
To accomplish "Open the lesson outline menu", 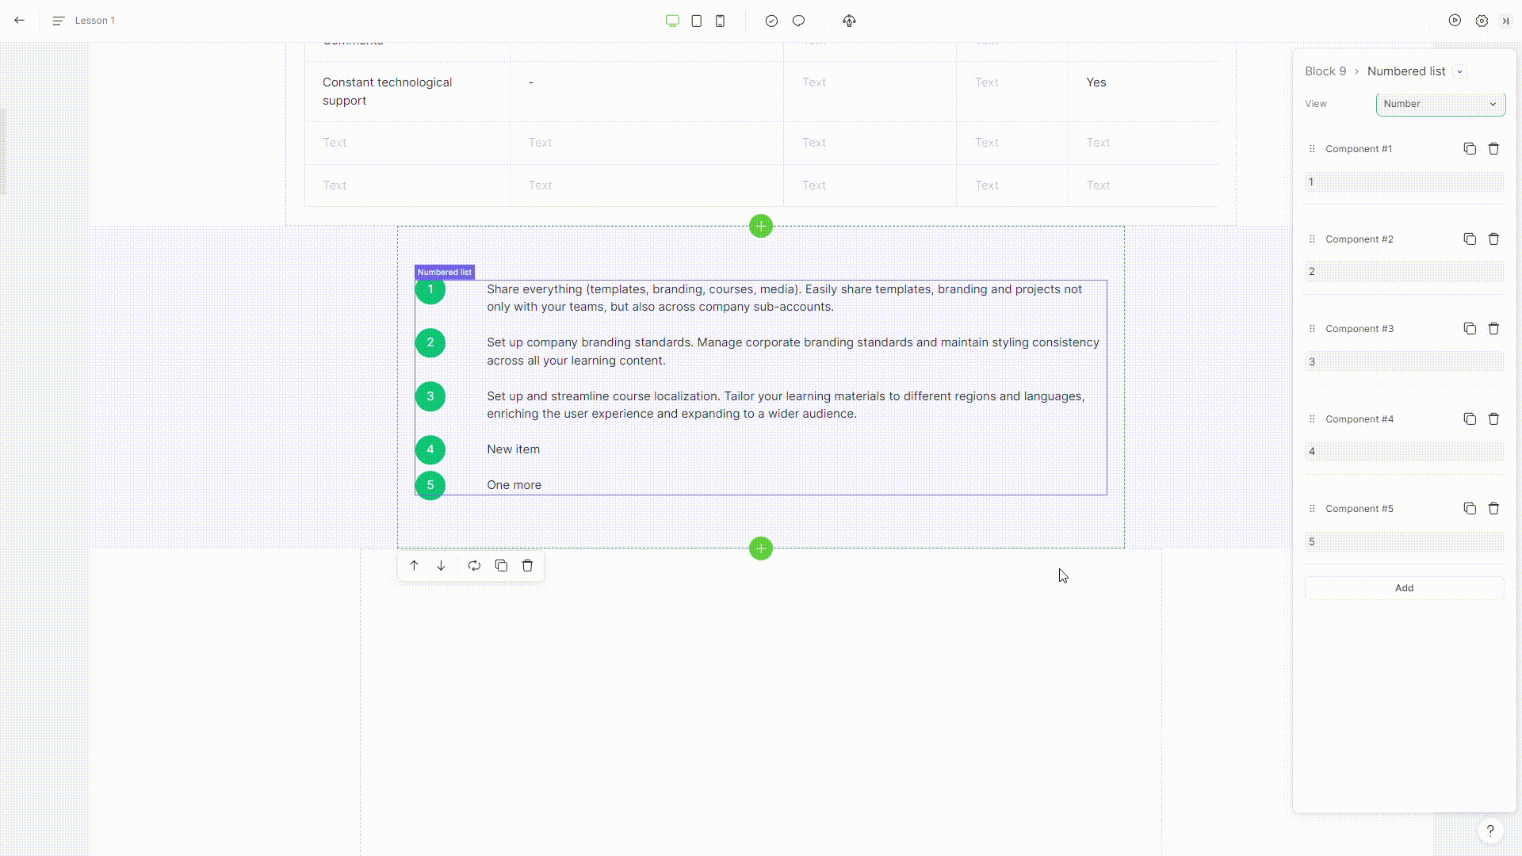I will coord(58,21).
